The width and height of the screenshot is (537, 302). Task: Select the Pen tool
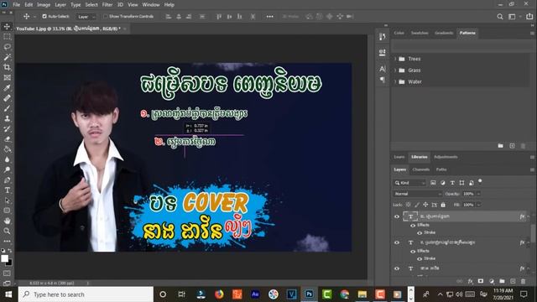7,180
